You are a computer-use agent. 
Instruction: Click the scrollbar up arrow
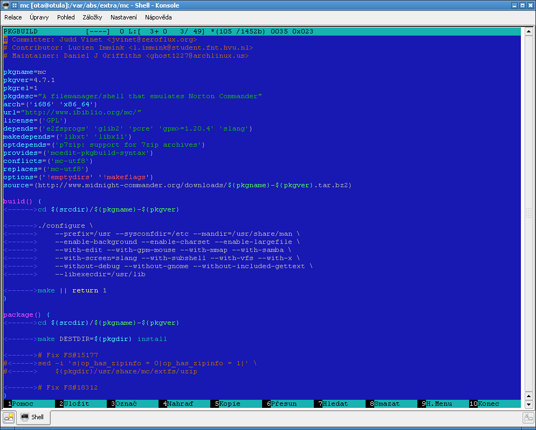(529, 31)
